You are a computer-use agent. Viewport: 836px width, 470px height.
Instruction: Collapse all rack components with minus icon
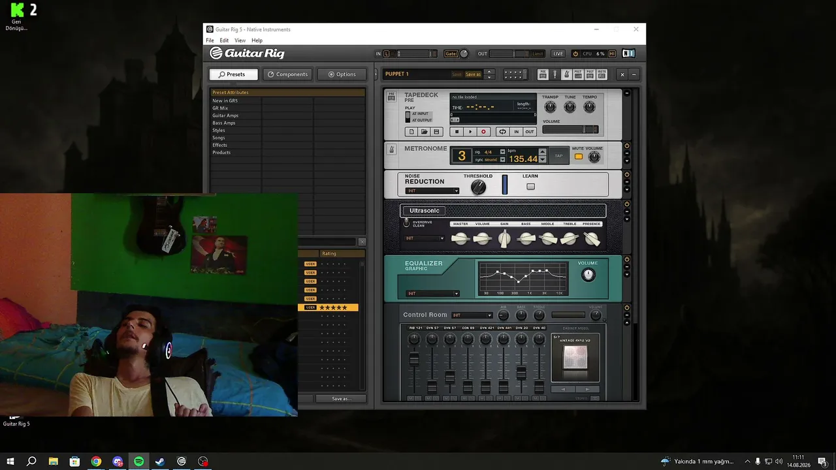point(634,74)
